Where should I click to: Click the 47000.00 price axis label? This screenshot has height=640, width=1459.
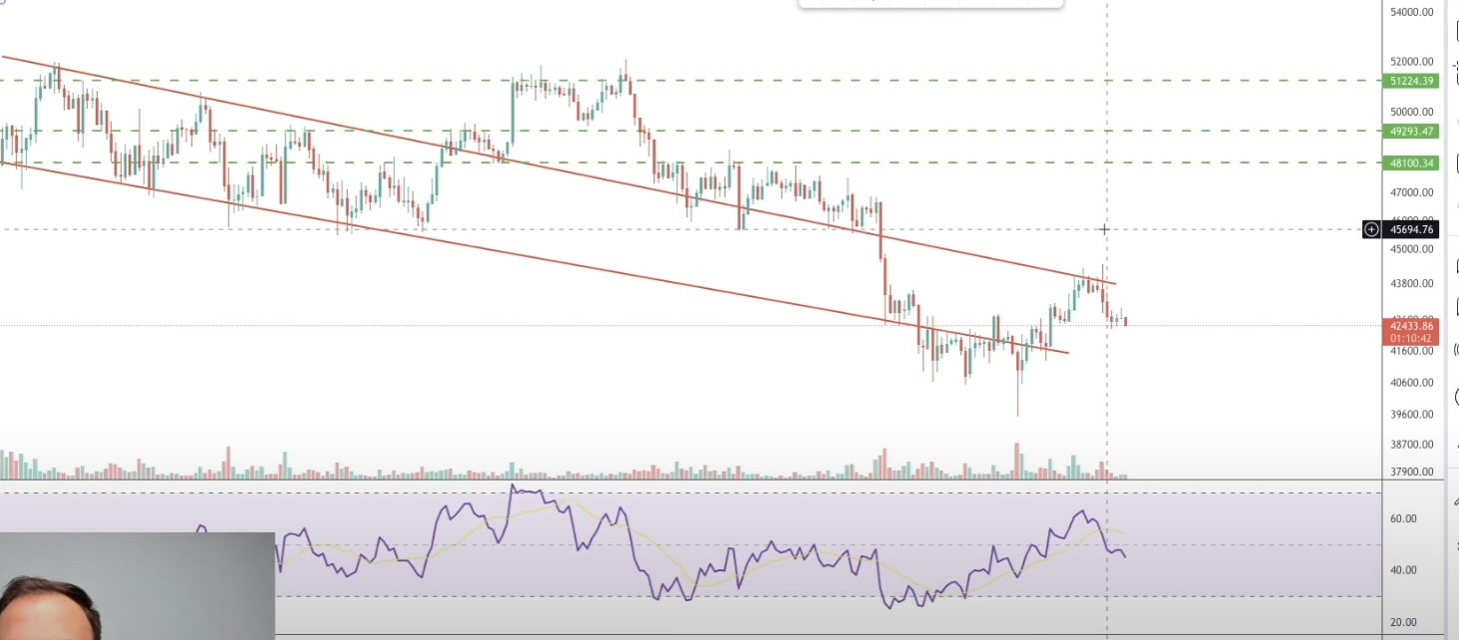(1412, 192)
